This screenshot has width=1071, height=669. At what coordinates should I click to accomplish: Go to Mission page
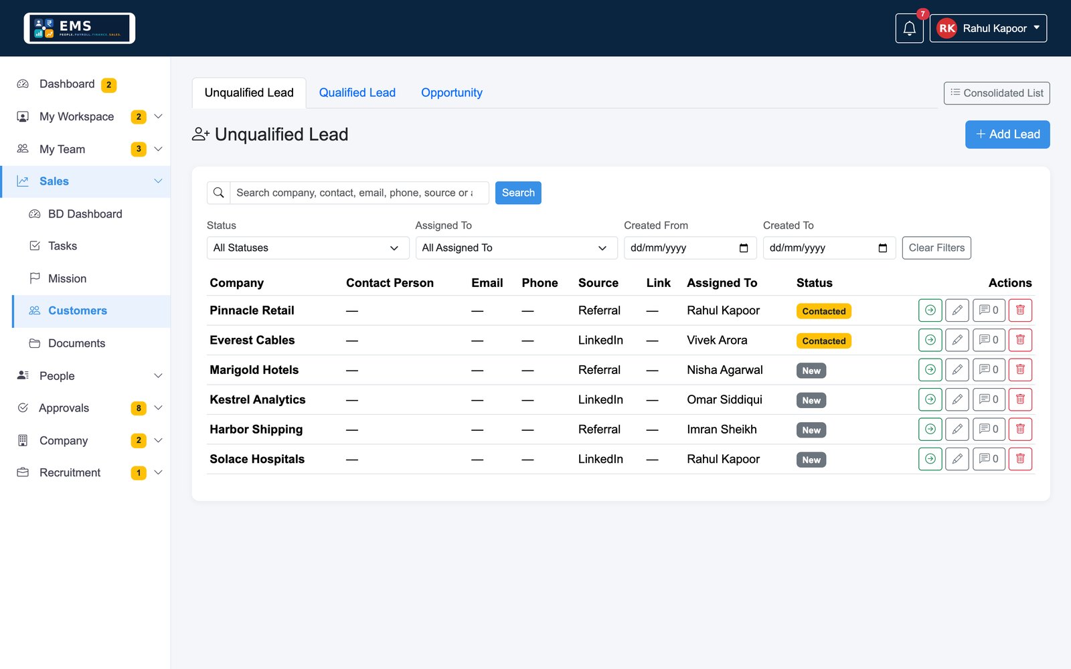67,279
